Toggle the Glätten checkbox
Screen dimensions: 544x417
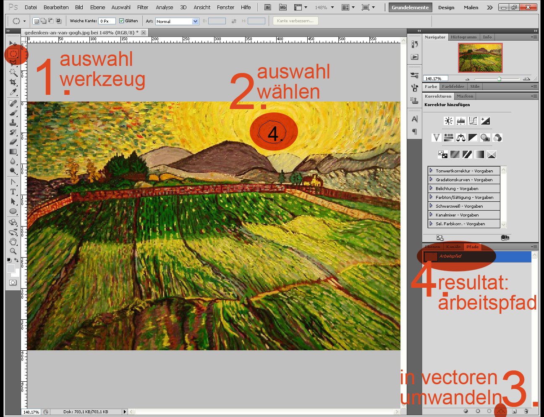click(x=121, y=21)
